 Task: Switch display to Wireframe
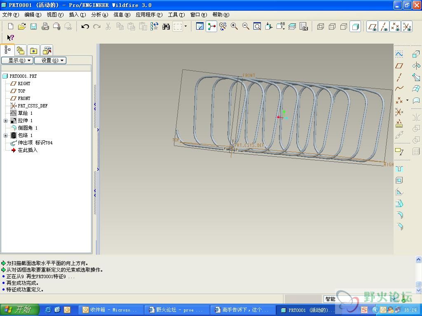click(321, 26)
